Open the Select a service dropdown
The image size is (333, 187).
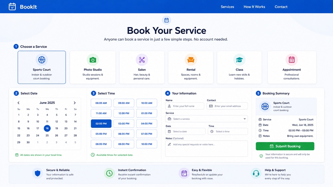click(206, 119)
